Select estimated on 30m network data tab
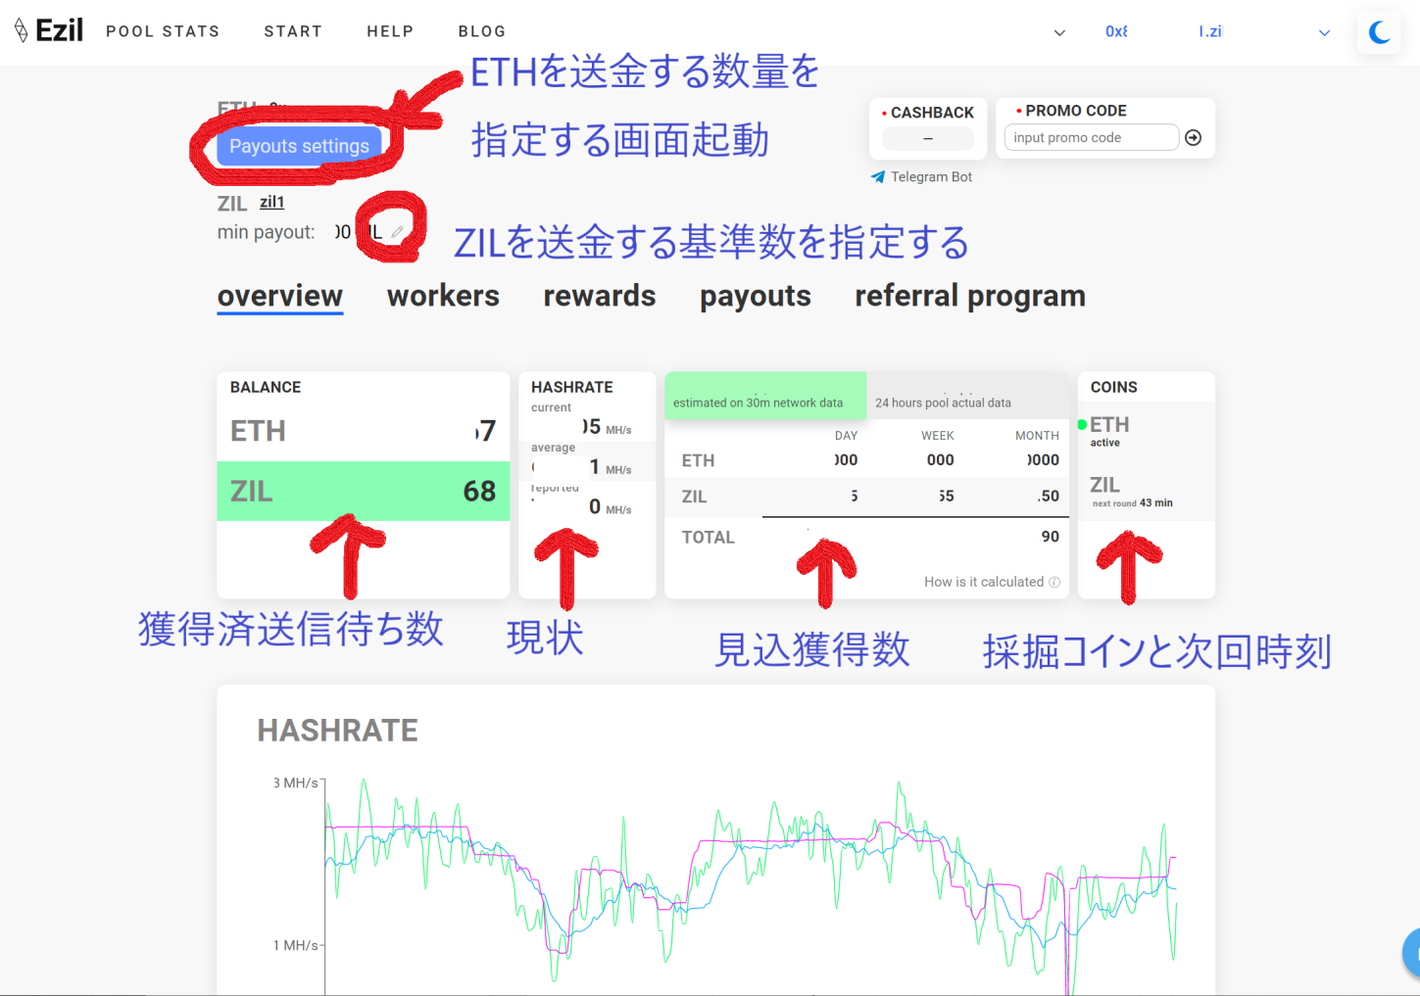The height and width of the screenshot is (996, 1420). [765, 396]
